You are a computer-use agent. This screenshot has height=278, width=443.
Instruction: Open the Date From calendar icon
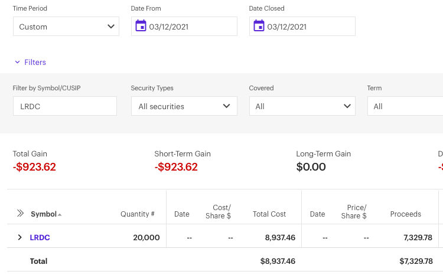point(141,26)
